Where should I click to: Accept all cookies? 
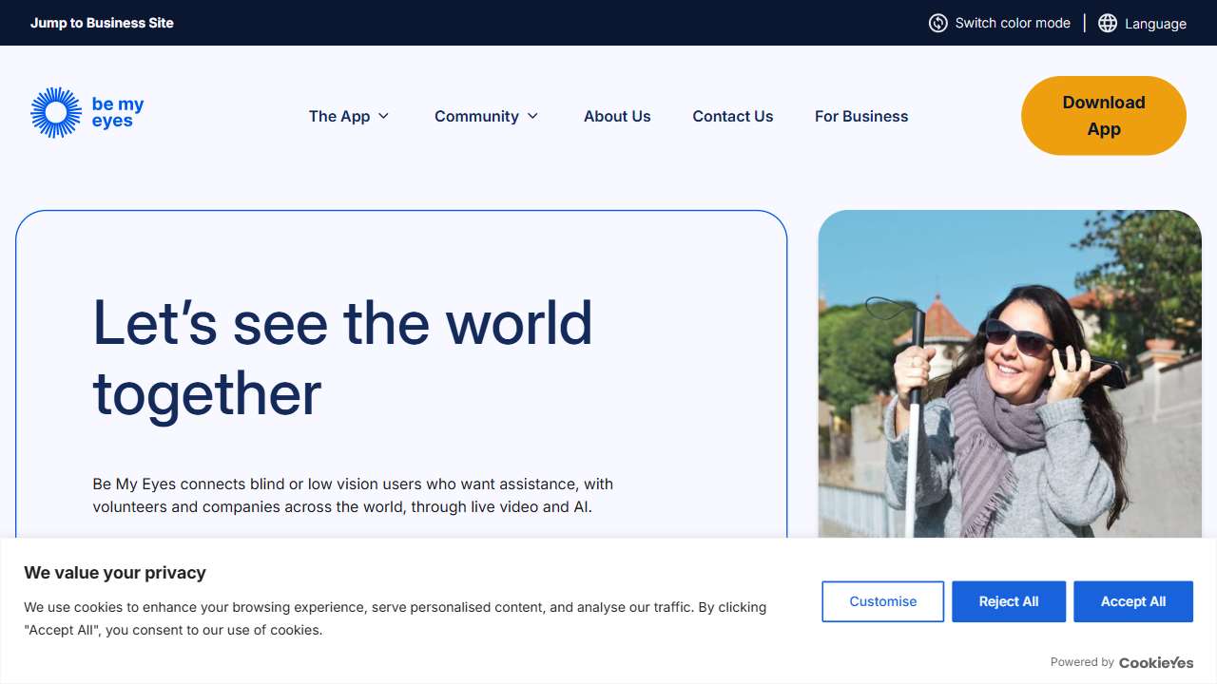pos(1132,601)
